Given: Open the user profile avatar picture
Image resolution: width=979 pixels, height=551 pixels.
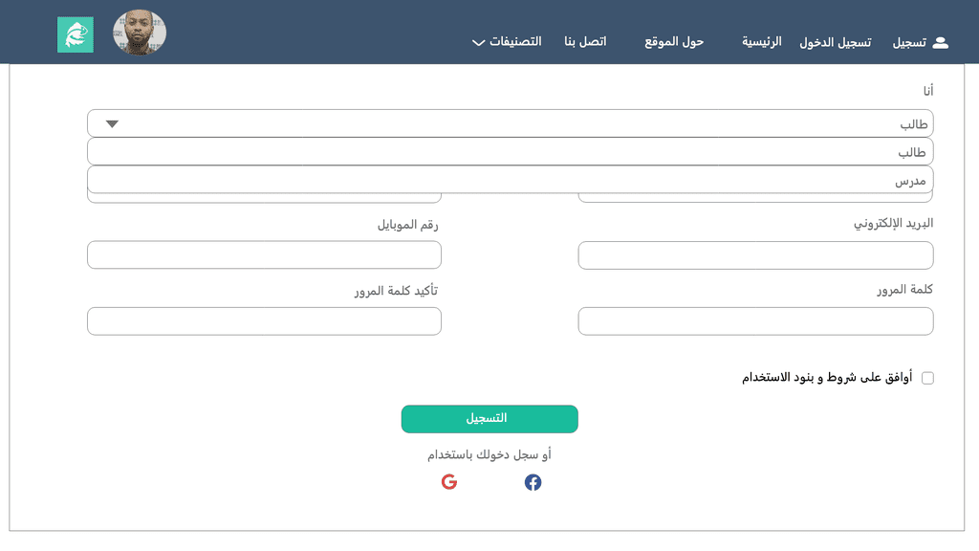Looking at the screenshot, I should pyautogui.click(x=140, y=33).
